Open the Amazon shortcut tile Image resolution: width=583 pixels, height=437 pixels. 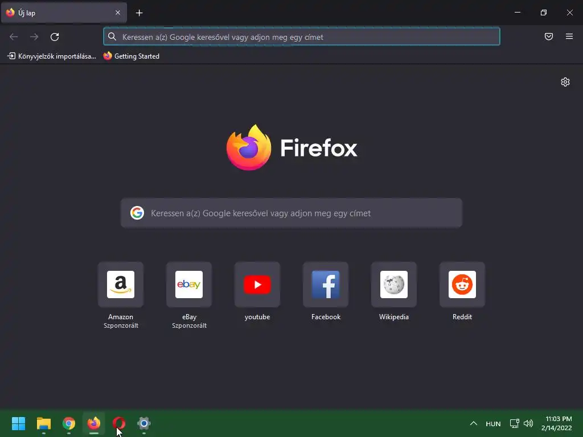pos(121,285)
